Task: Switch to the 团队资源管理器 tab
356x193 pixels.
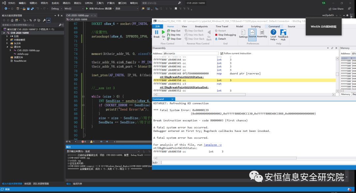Action: 41,184
